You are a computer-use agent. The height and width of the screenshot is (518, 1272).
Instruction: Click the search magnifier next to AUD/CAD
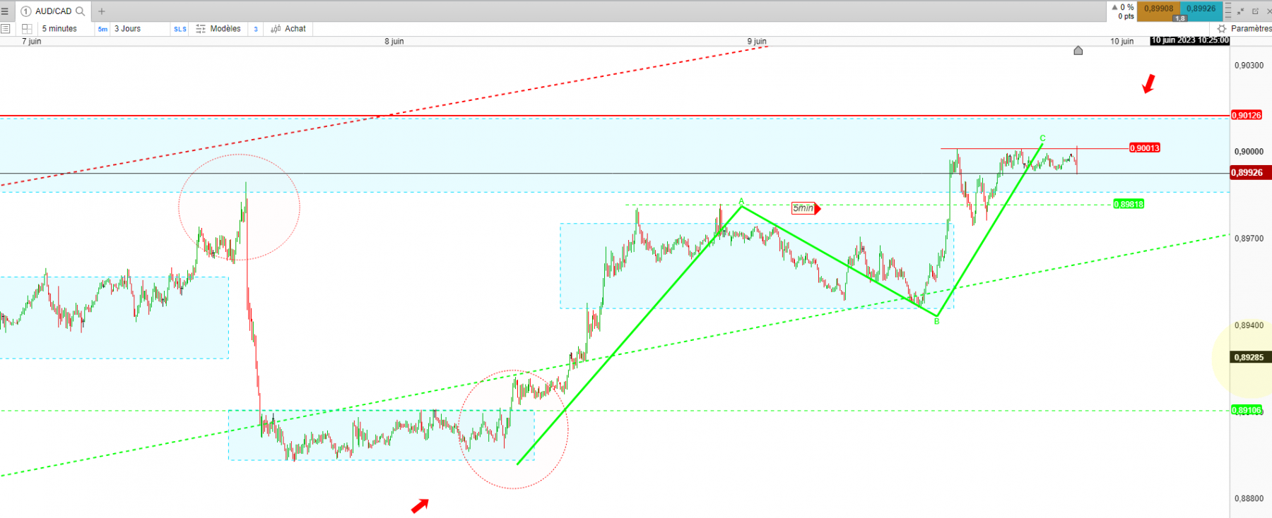(x=81, y=11)
